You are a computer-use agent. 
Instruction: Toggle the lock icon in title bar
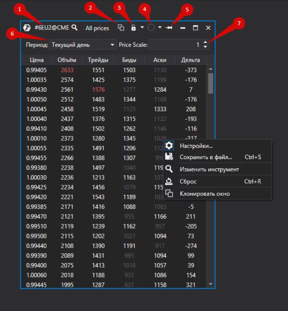tap(133, 28)
